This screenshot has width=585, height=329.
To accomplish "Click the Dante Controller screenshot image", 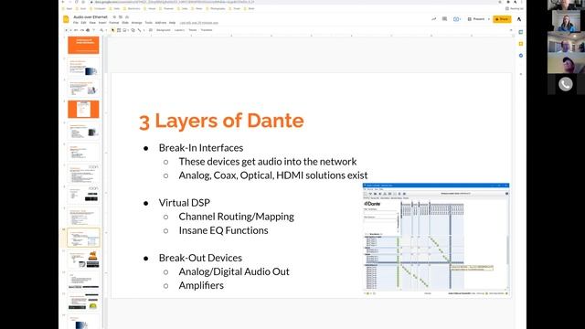I will point(436,239).
